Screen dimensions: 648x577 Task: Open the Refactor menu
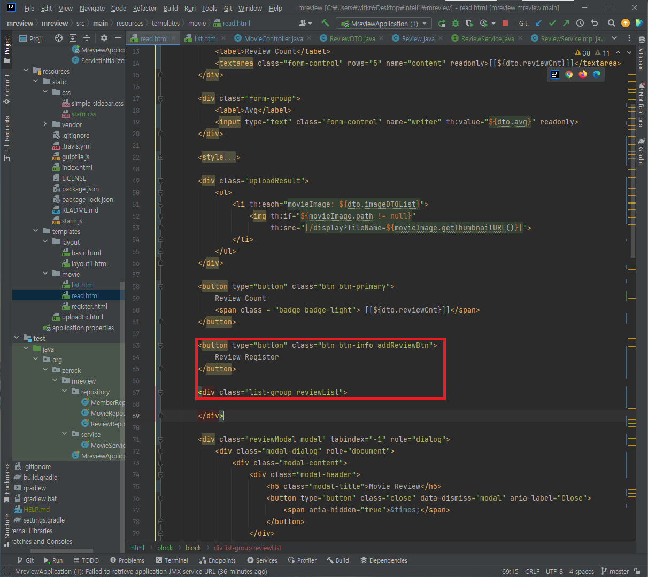click(145, 8)
